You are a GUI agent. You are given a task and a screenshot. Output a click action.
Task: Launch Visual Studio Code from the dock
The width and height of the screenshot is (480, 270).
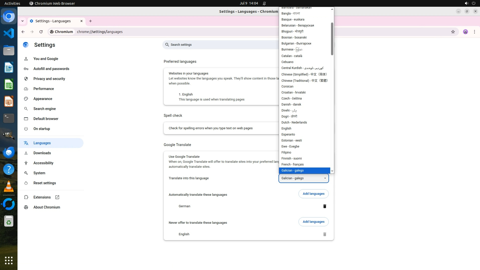9,33
